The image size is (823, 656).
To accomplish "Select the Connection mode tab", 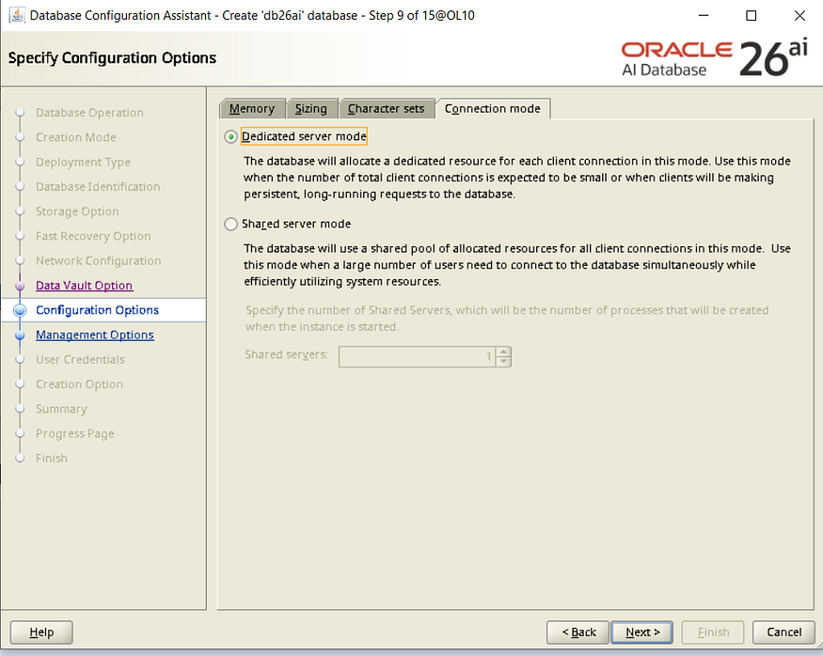I will tap(492, 108).
